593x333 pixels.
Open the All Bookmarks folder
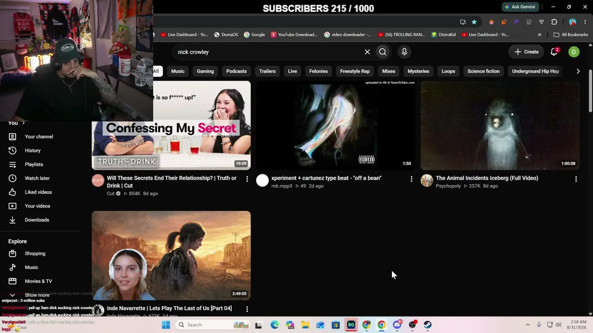(x=571, y=35)
